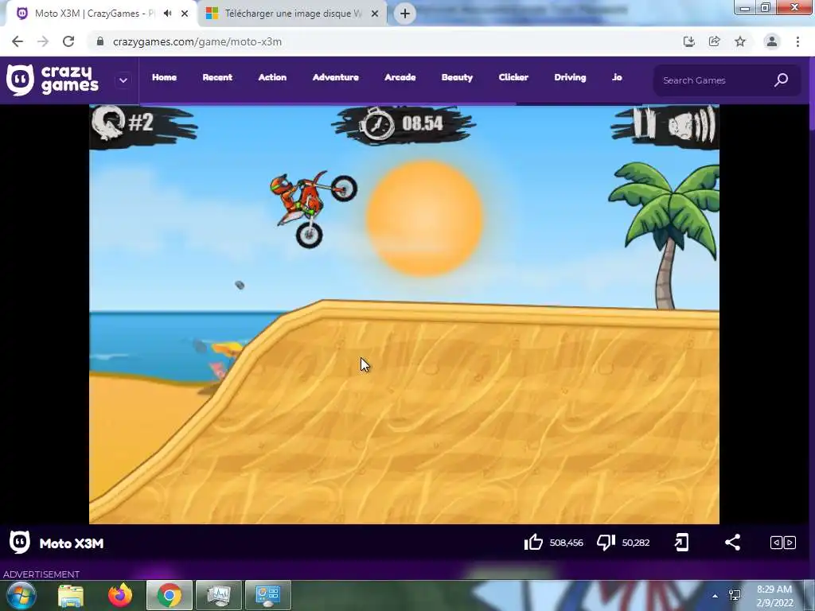Show hidden tray icons arrow

click(715, 596)
